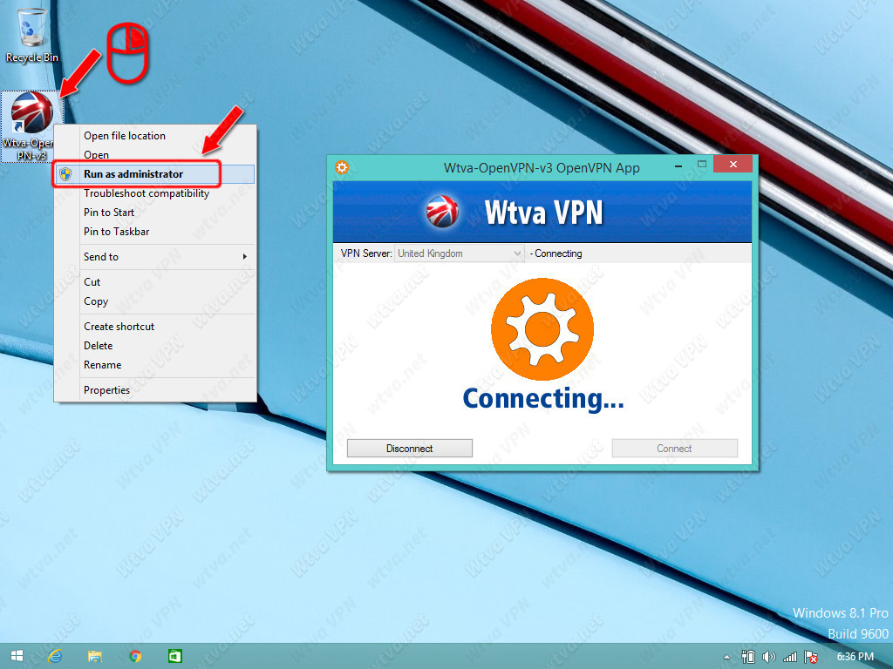The image size is (893, 669).
Task: Choose Create shortcut
Action: click(154, 327)
